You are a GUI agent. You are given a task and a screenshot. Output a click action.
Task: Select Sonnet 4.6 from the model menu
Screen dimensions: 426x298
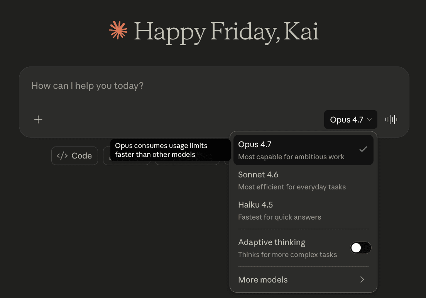[x=258, y=175]
